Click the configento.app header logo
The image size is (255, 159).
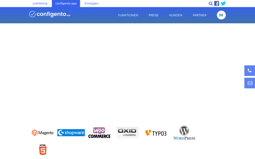[x=50, y=14]
